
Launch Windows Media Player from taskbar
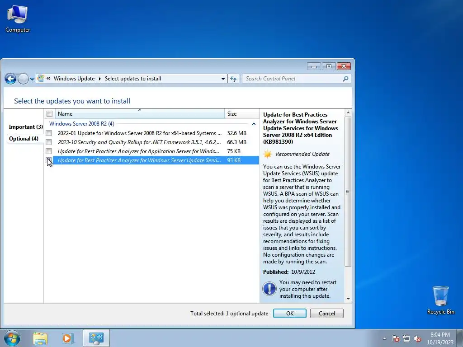tap(67, 338)
